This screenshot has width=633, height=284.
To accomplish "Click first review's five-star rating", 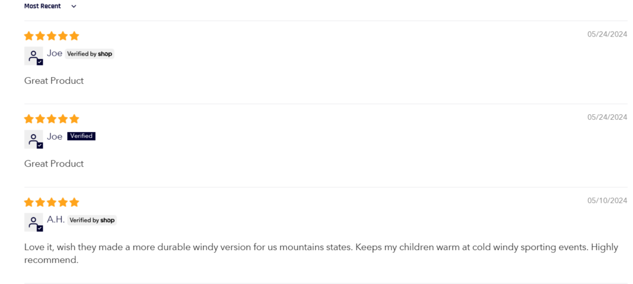I will click(x=51, y=36).
